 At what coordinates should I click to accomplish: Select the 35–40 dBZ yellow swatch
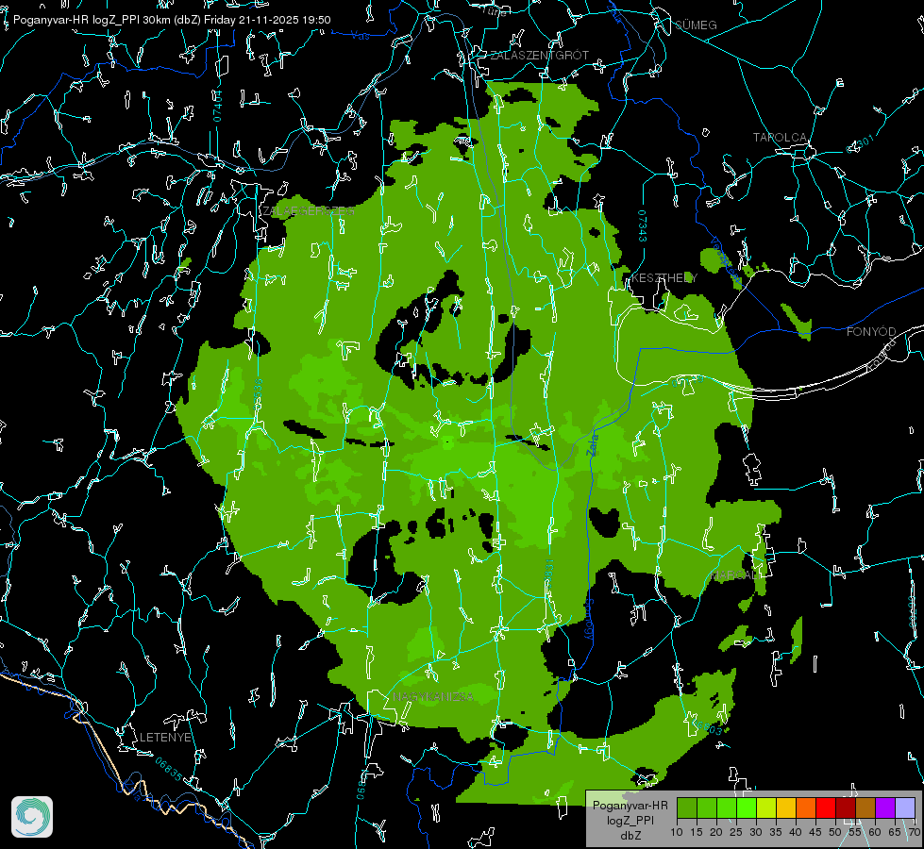786,808
